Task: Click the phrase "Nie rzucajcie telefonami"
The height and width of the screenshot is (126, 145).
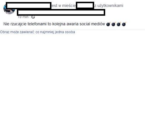Action: (x=25, y=24)
